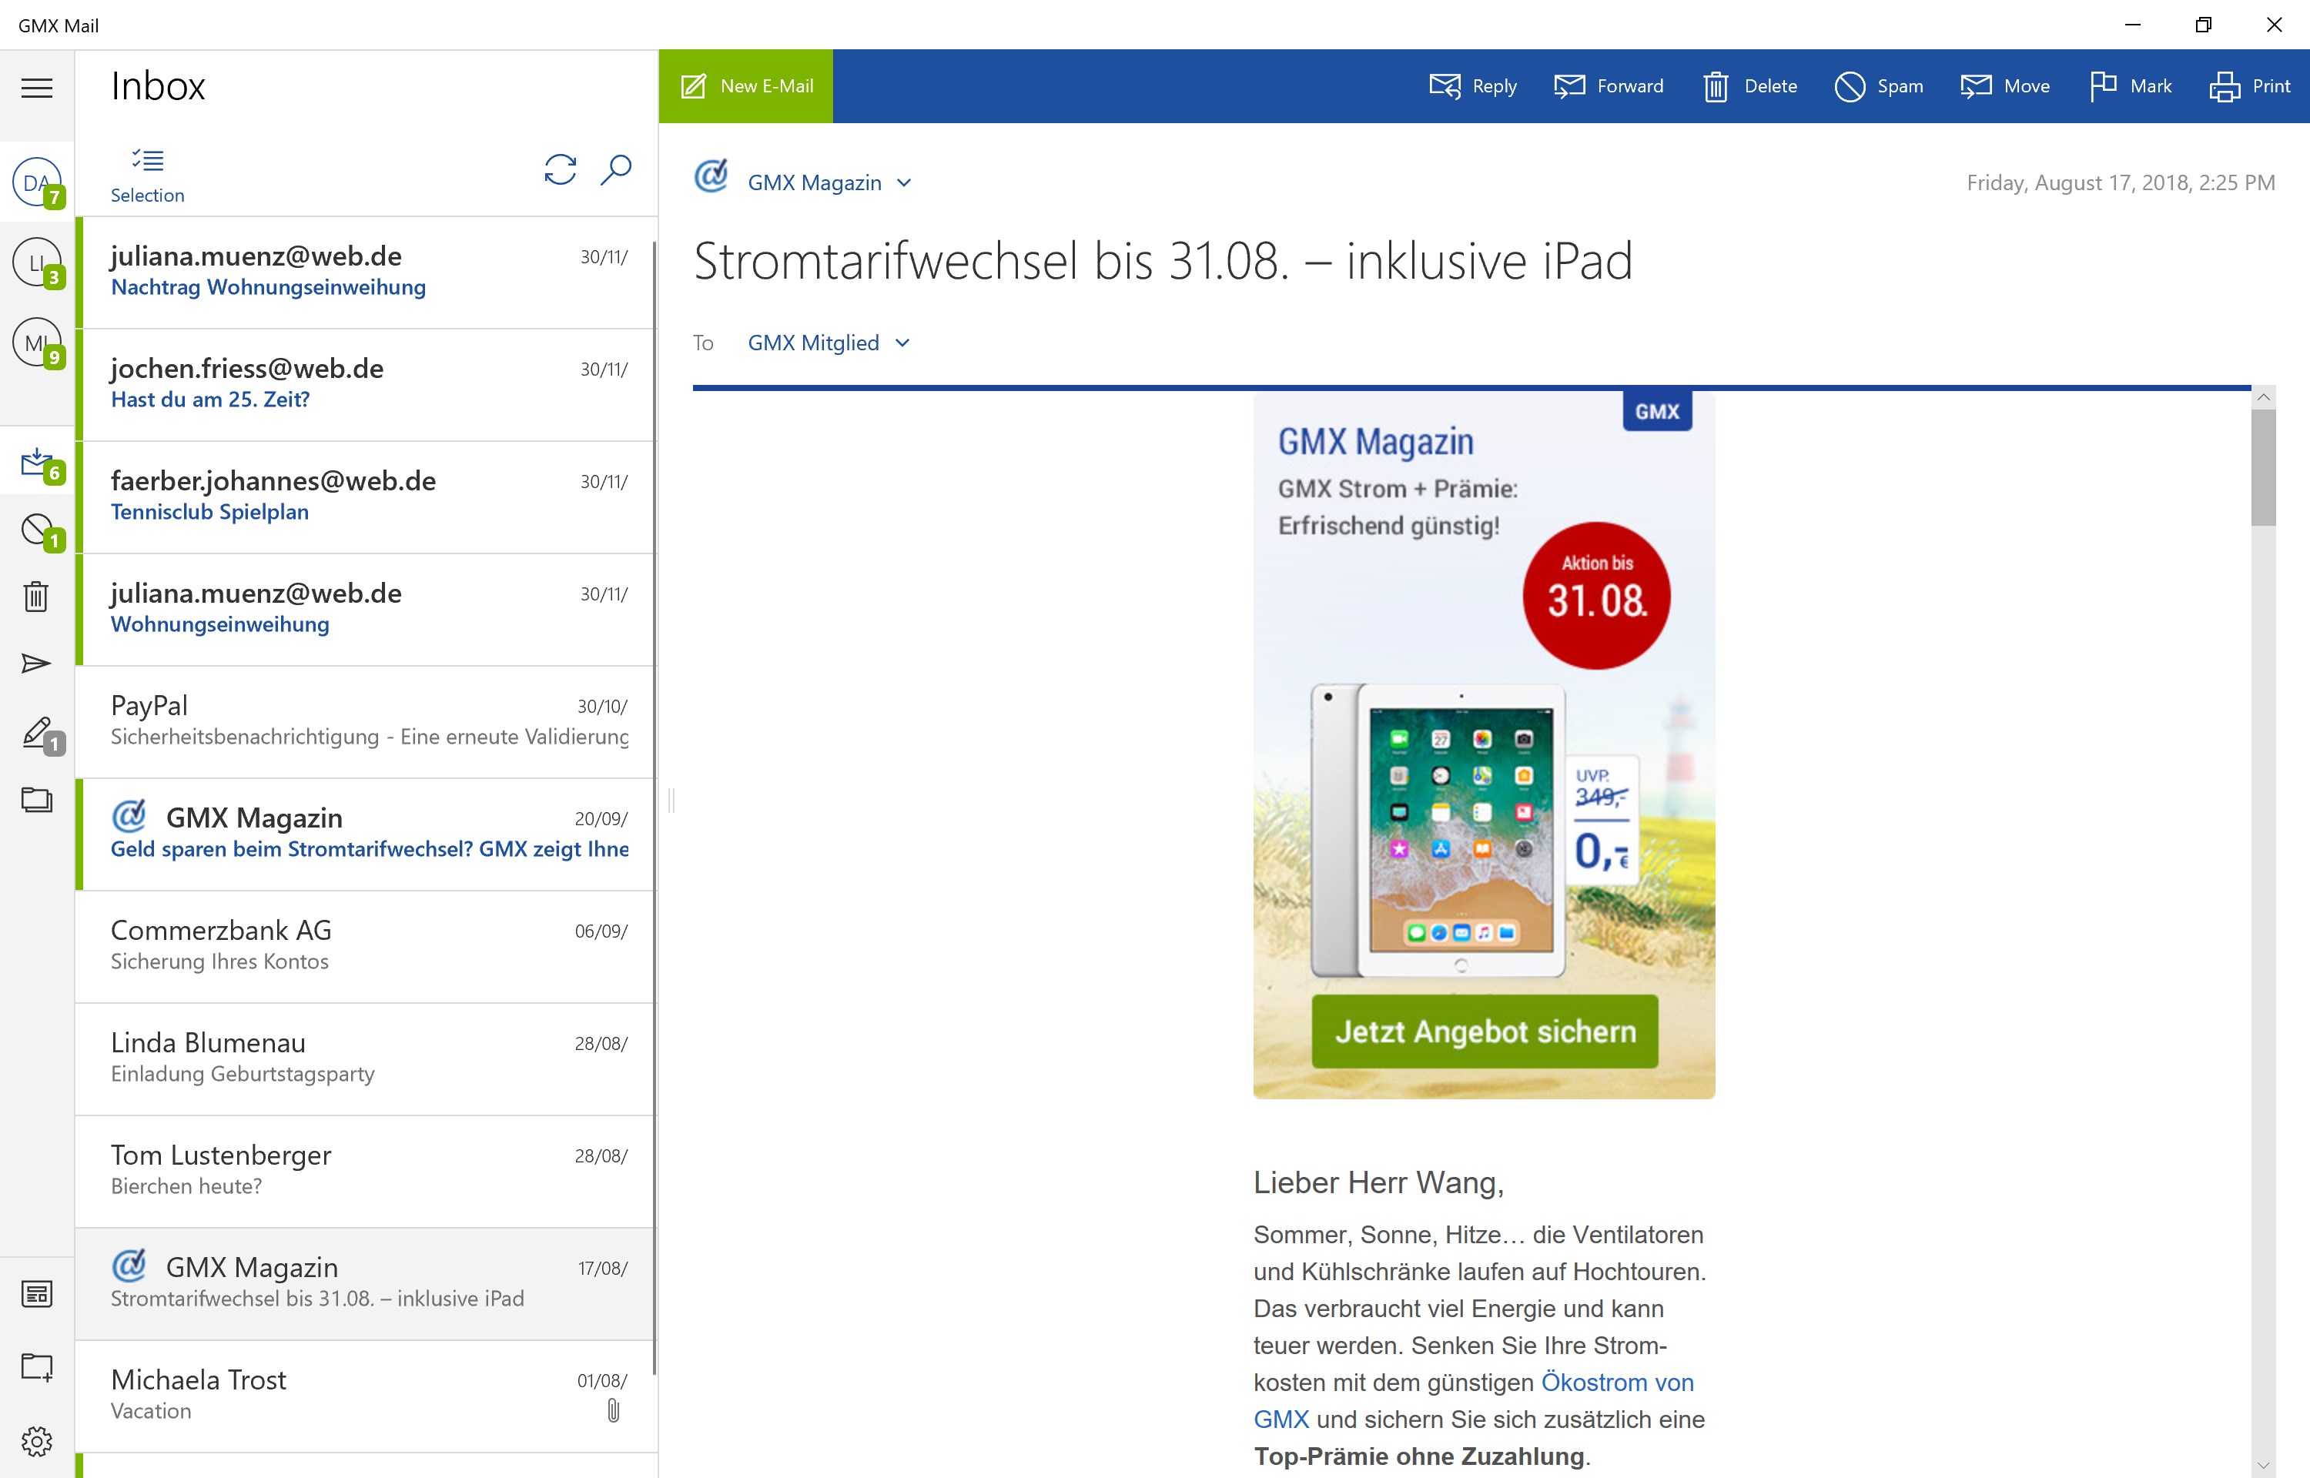Click the New E-Mail button

coord(745,86)
